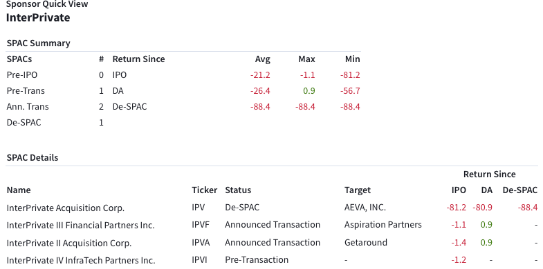Open the Getaround target
The width and height of the screenshot is (543, 269).
pos(366,242)
